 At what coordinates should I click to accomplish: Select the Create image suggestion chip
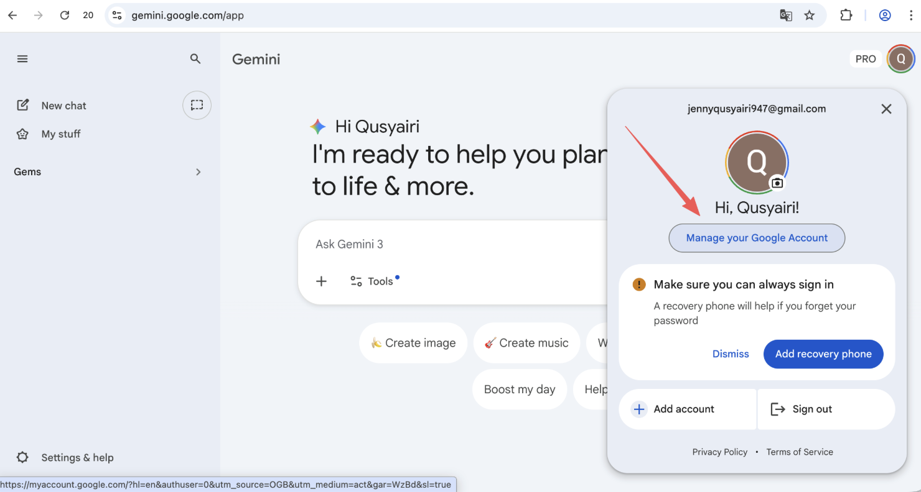tap(413, 343)
